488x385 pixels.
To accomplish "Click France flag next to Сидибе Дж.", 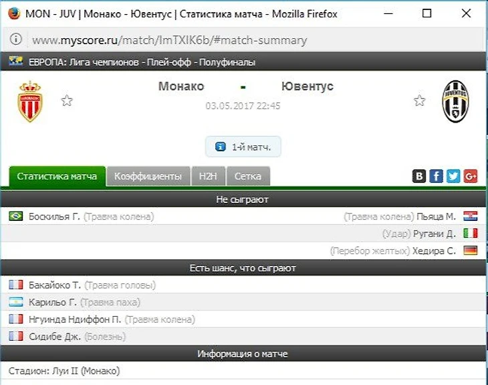I will coord(15,336).
